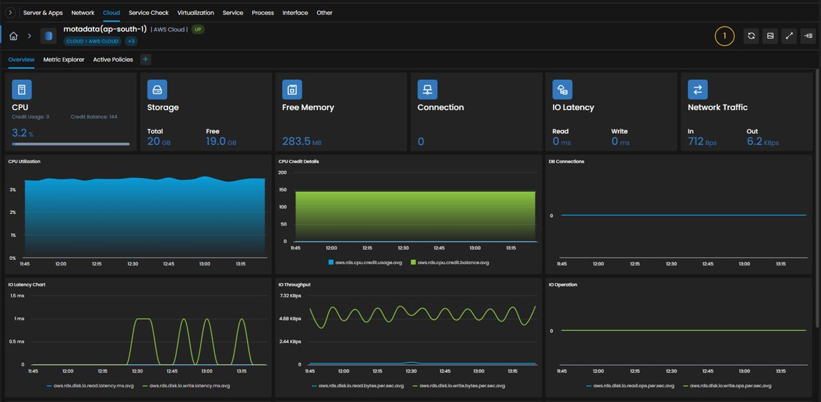Expand the +3 additional tags badge

click(131, 41)
